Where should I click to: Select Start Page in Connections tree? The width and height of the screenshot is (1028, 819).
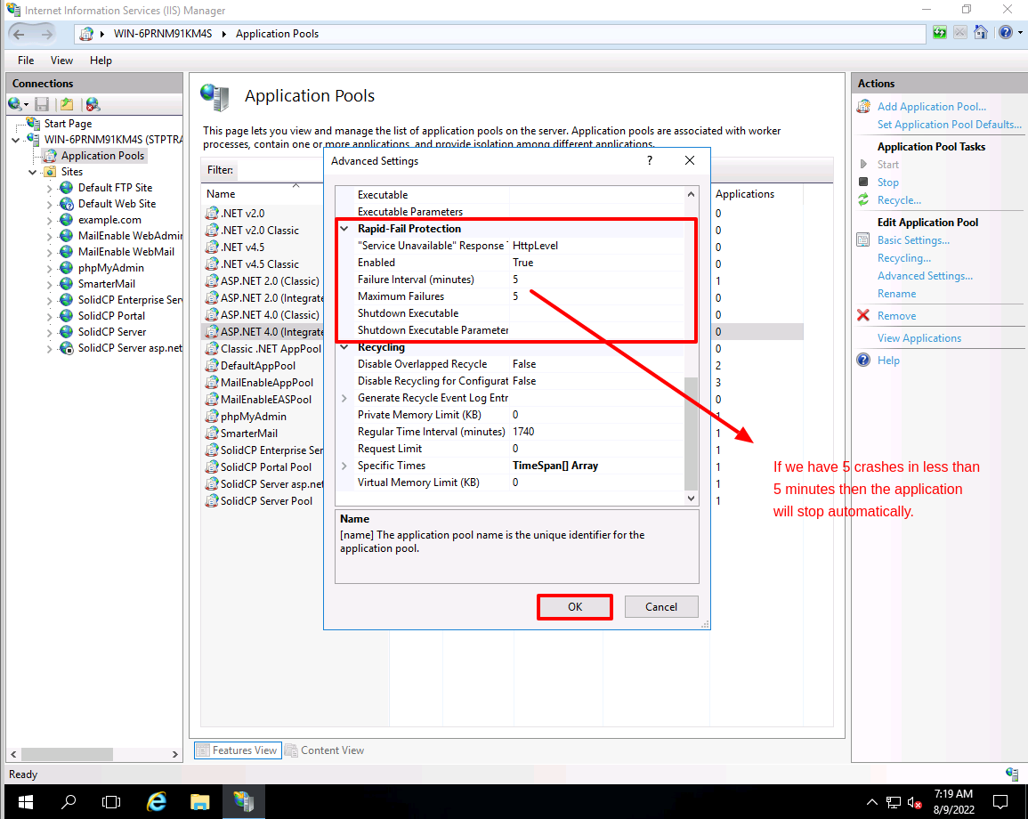click(69, 123)
